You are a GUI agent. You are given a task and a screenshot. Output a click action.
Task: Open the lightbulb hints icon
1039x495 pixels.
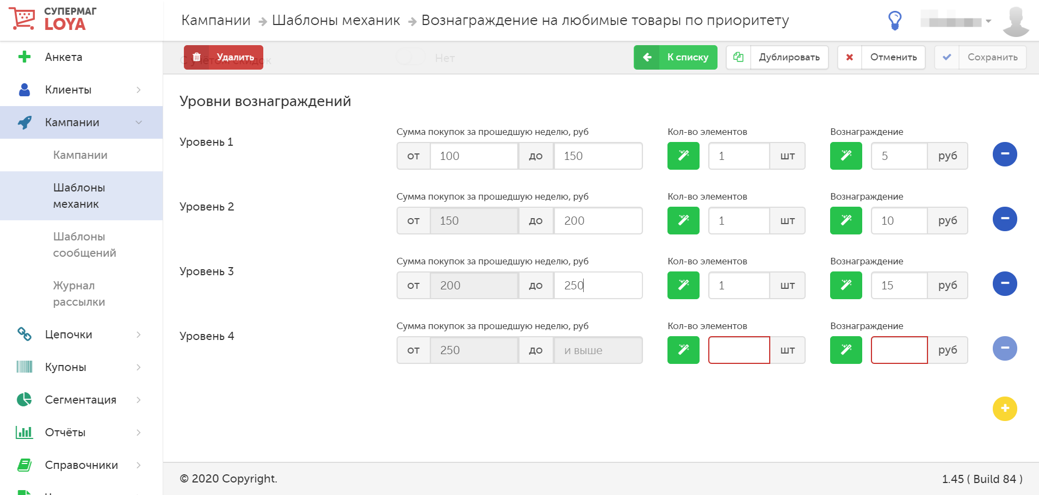point(895,21)
